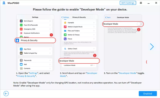Expand the Focus chevron

click(94, 39)
